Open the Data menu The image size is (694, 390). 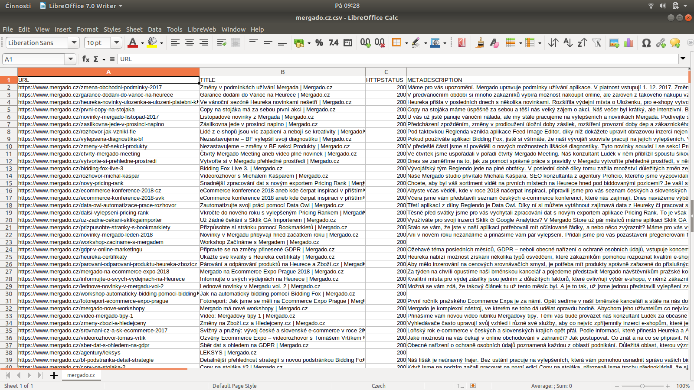click(154, 29)
